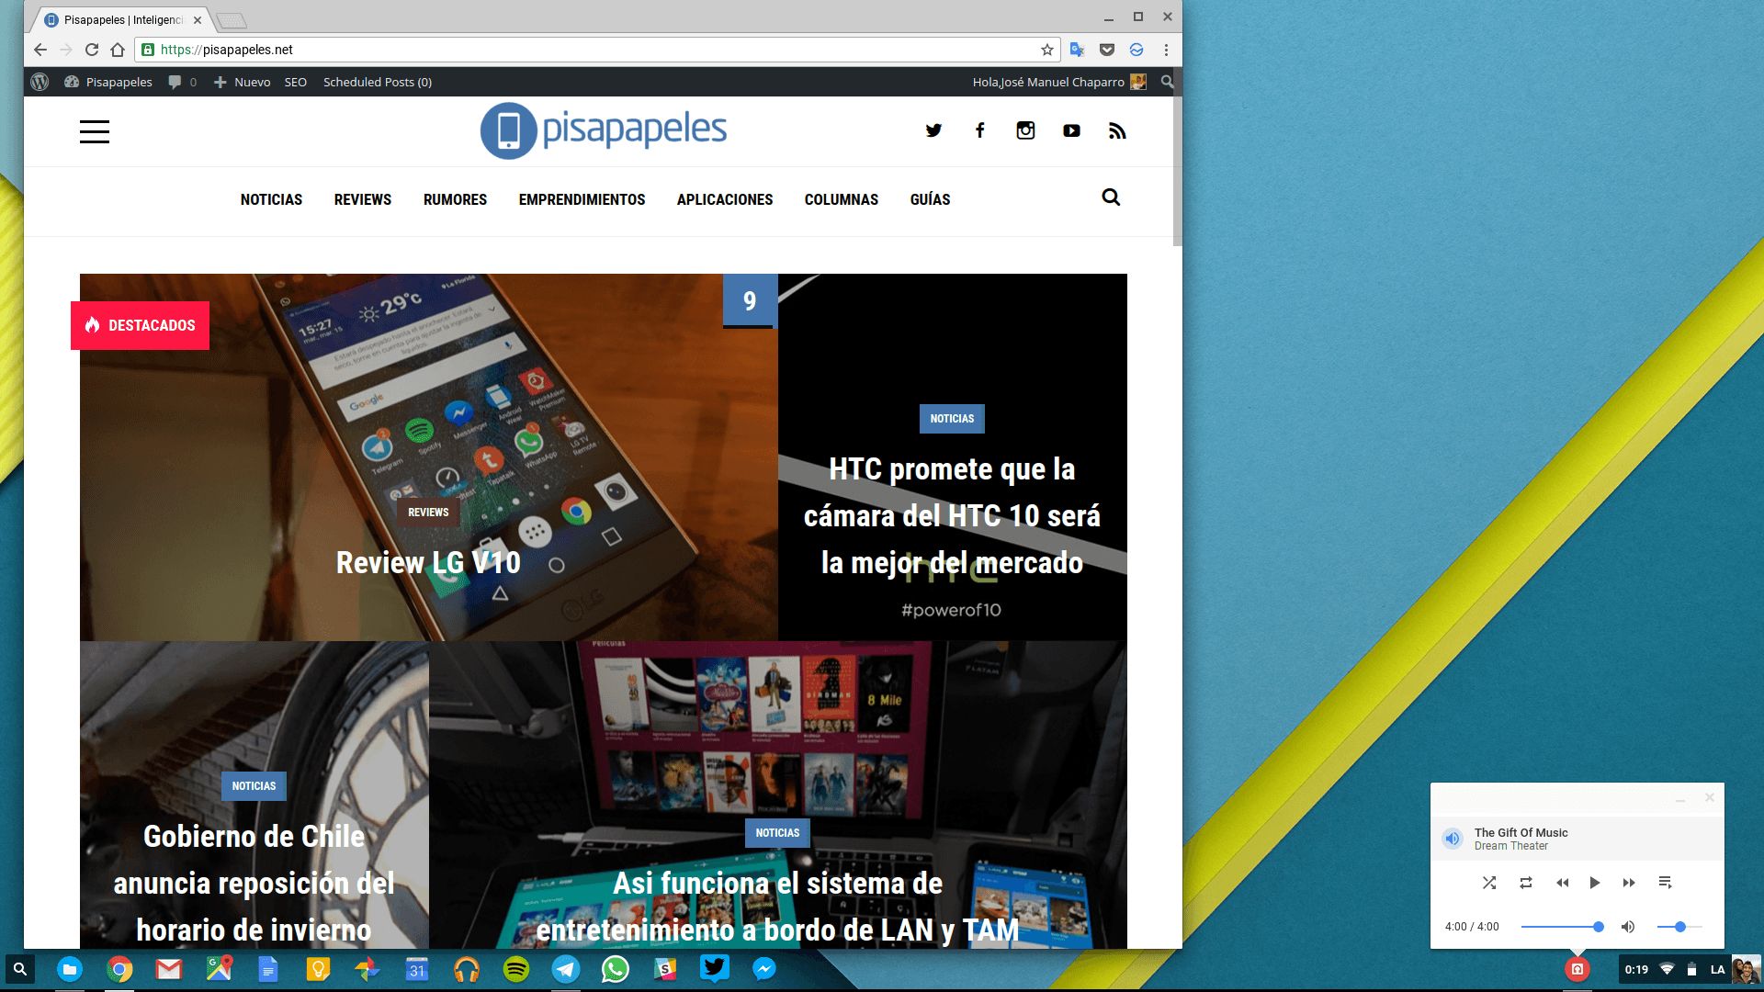Toggle shuffle in music player
This screenshot has height=992, width=1764.
click(1489, 883)
